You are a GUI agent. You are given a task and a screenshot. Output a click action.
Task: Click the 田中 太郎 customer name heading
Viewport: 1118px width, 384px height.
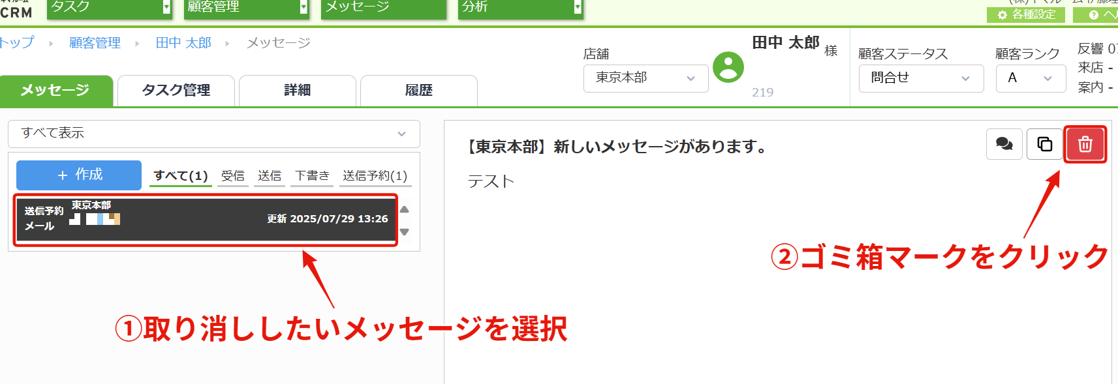[786, 43]
